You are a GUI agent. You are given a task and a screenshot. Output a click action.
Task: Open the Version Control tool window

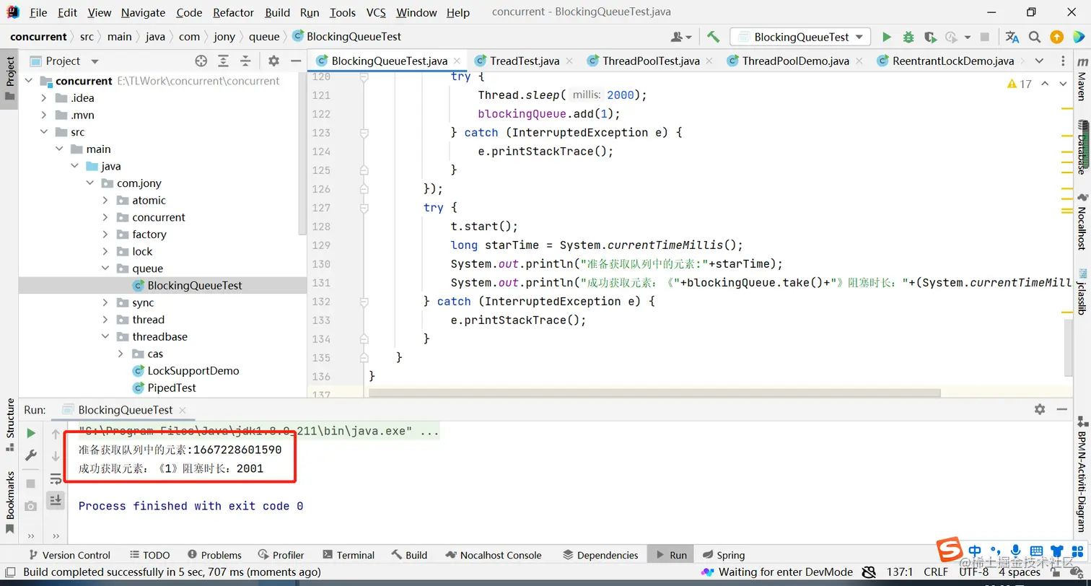coord(69,555)
